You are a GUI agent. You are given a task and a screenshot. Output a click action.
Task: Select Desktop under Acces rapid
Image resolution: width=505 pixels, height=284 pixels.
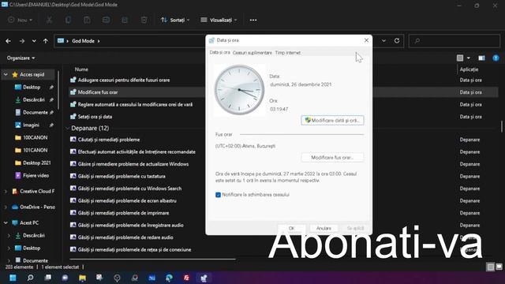32,88
